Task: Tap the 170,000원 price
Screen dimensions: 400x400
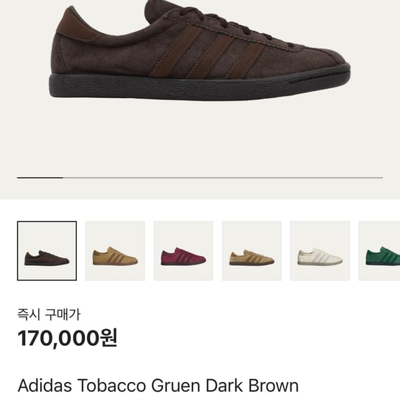Action: (x=67, y=337)
